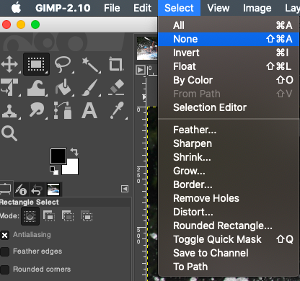
Task: Select the Warp Transform tool
Action: pos(36,87)
